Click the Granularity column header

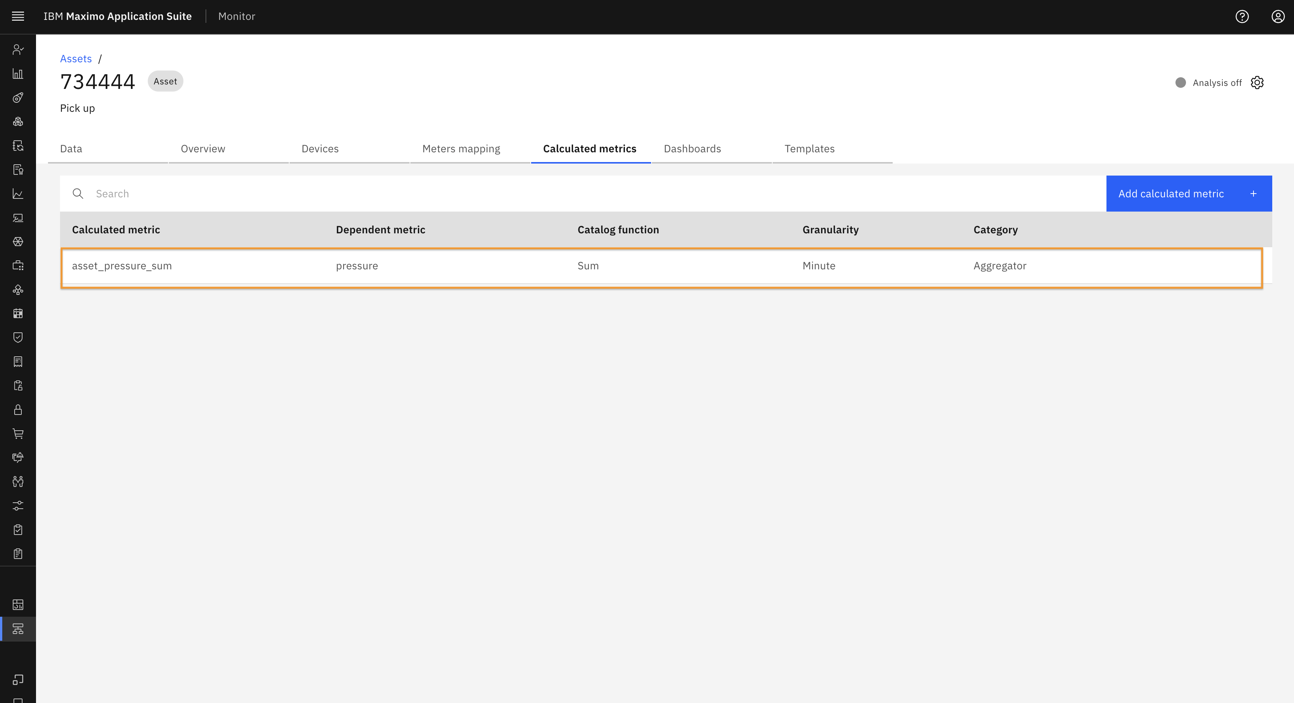pyautogui.click(x=830, y=230)
